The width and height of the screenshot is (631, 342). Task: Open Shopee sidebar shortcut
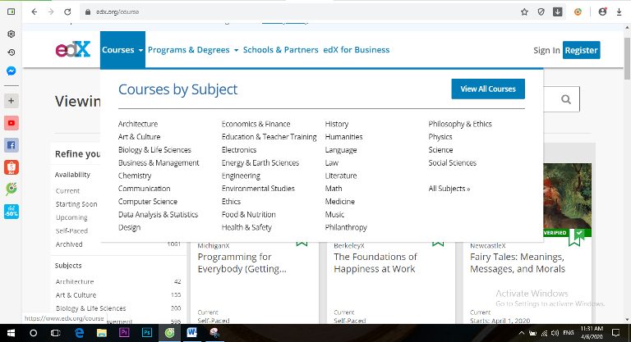click(12, 167)
